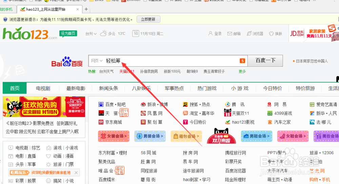Open the 天猫双11 cat icon
Screen dimensions: 339x184
pos(228,113)
